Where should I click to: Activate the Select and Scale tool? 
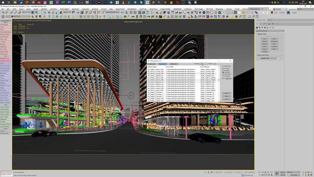(x=57, y=12)
